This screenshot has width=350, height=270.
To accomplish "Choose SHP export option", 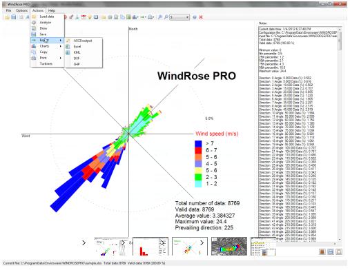I will tap(84, 64).
